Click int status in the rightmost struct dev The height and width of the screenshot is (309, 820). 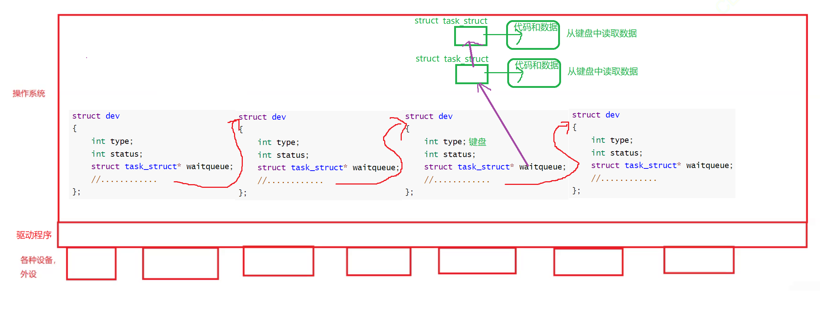pos(617,153)
